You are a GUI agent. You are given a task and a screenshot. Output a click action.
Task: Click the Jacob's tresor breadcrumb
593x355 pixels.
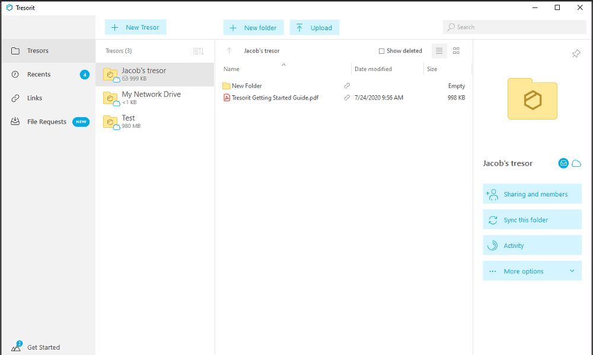(262, 51)
